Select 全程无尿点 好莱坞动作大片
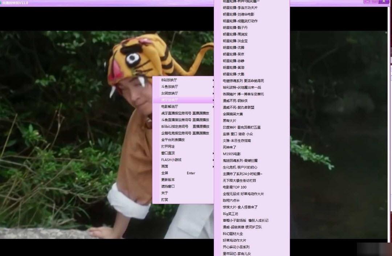This screenshot has width=392, height=256. pos(252,194)
